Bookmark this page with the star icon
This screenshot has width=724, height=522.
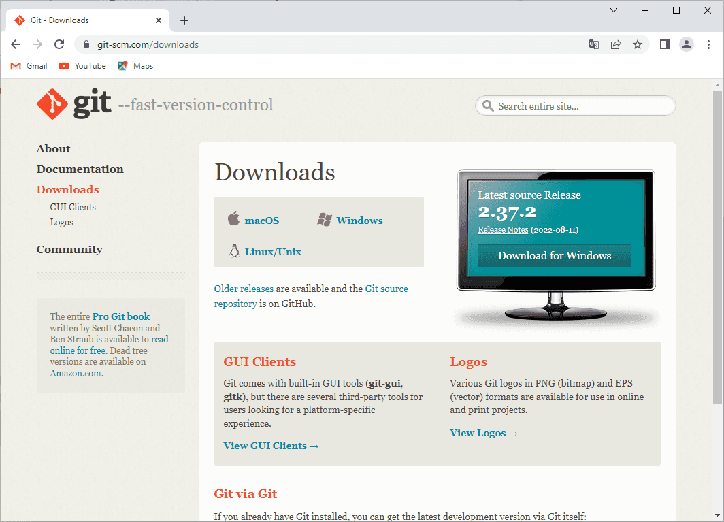click(638, 44)
